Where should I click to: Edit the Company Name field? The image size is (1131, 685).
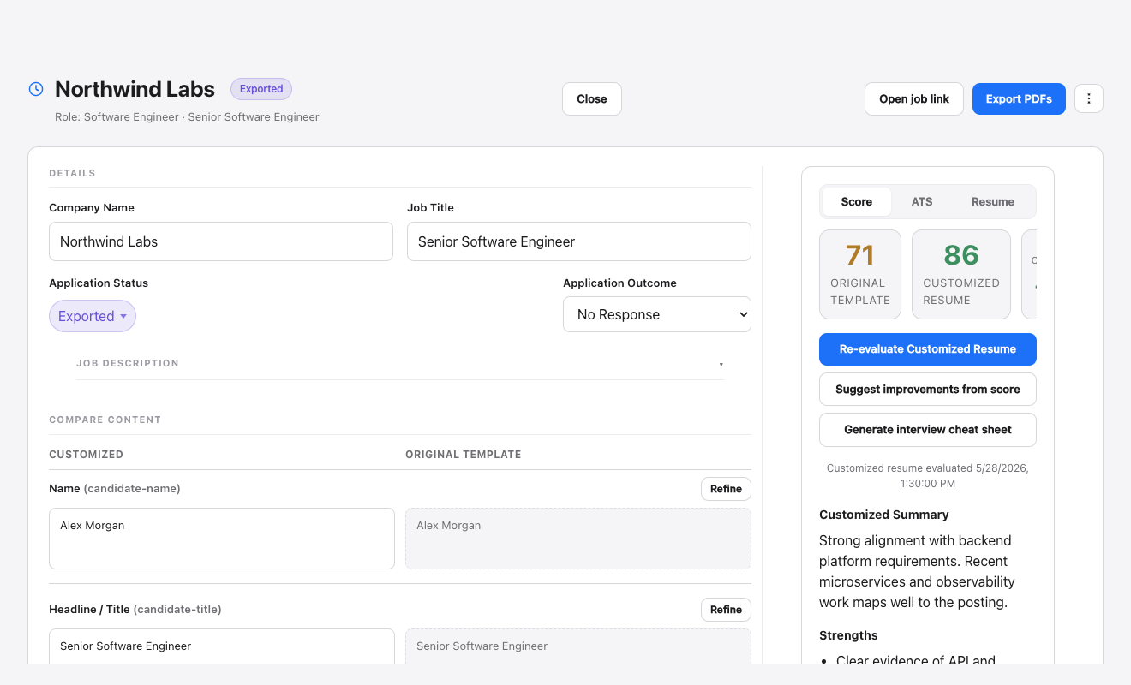(221, 241)
